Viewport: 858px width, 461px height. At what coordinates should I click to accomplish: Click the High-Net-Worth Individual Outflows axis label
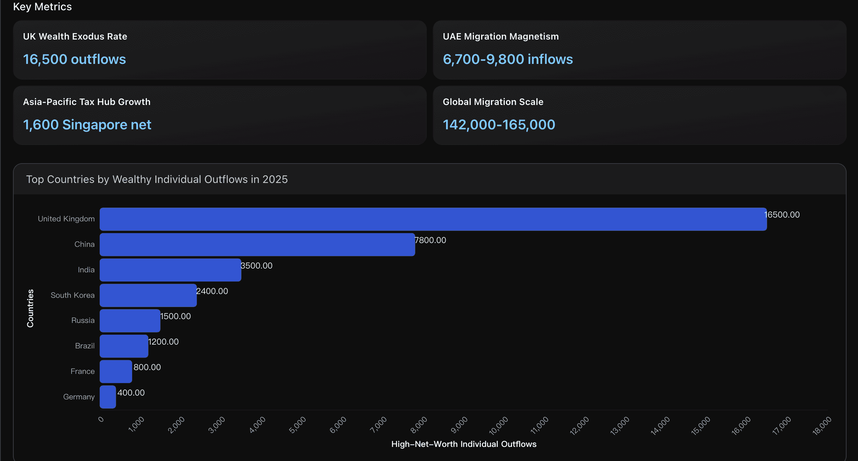464,444
